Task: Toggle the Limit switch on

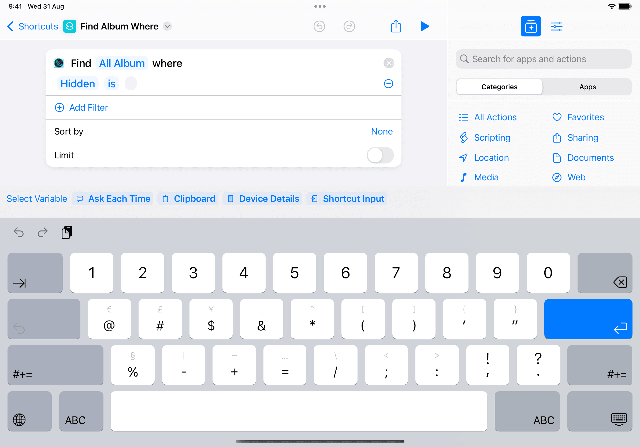Action: pos(380,155)
